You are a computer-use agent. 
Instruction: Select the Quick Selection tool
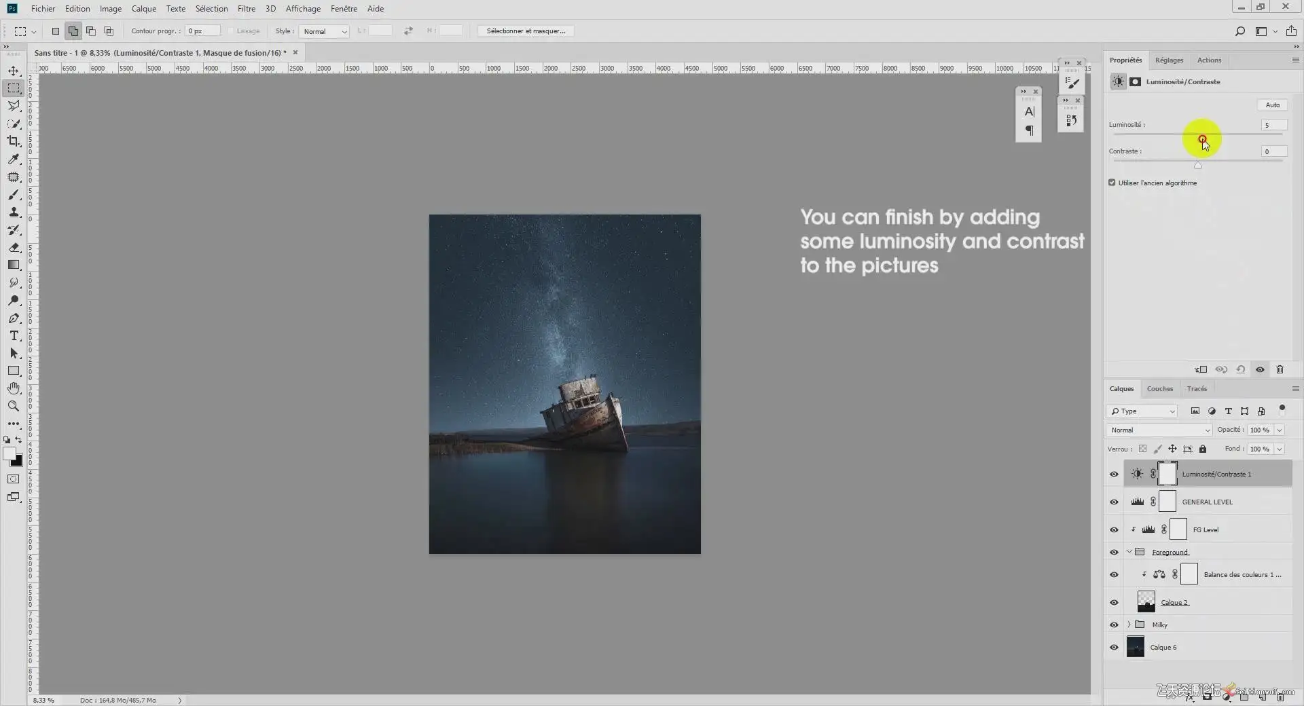(14, 124)
